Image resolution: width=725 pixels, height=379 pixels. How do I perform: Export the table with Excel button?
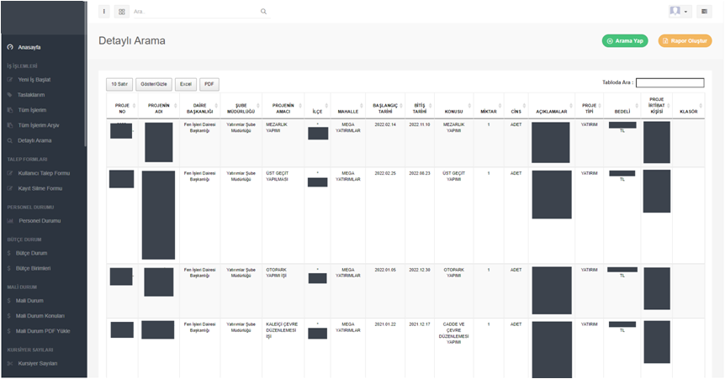pyautogui.click(x=186, y=84)
